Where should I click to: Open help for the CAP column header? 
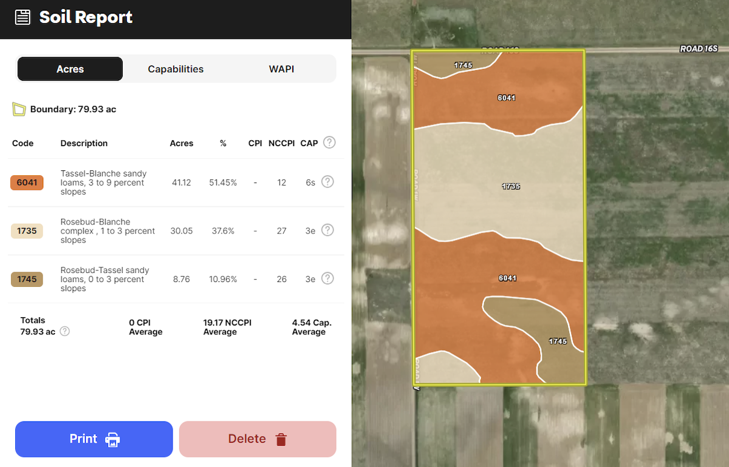(x=329, y=143)
